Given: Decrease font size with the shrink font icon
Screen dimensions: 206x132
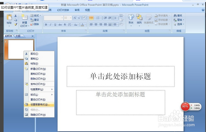Looking at the screenshot, I should [79, 18].
